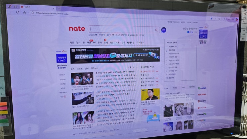Screen dimensions: 247x139
Task: Expand the 더보기 menu
Action: coord(140,43)
